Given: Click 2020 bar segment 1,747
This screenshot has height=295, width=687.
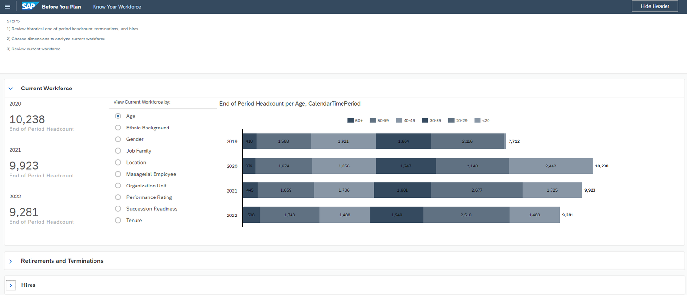Looking at the screenshot, I should click(x=406, y=166).
